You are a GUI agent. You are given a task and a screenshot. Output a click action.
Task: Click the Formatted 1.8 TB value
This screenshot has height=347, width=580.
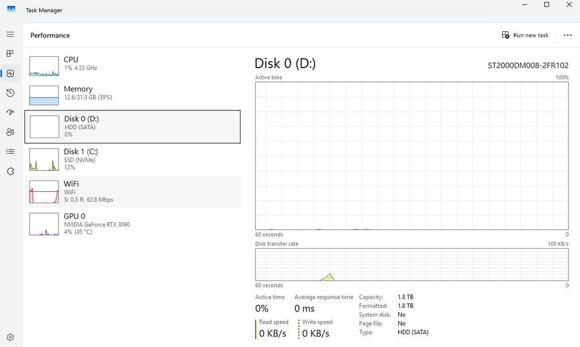pyautogui.click(x=405, y=306)
